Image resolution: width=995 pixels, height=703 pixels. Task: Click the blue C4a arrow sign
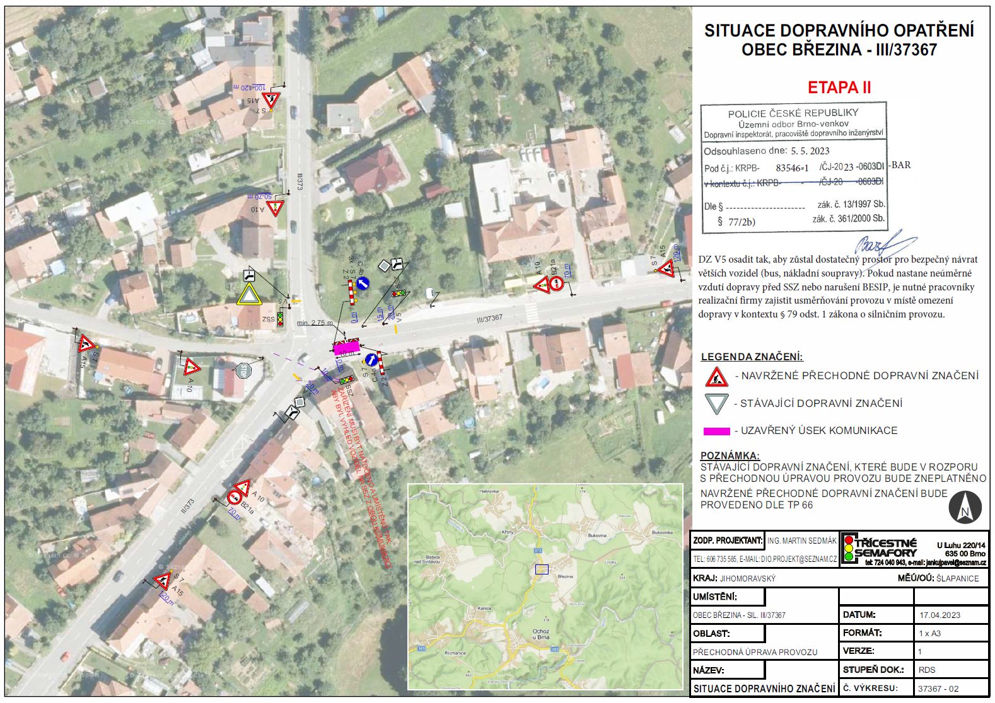click(x=371, y=360)
